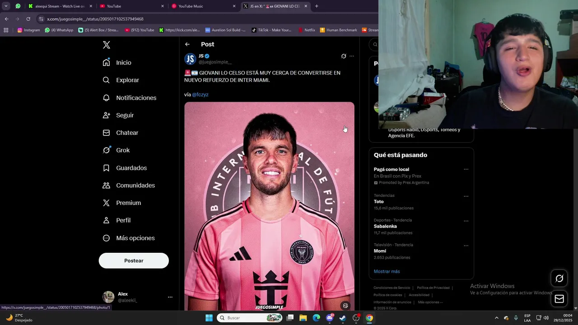Open Steam from taskbar

click(343, 318)
